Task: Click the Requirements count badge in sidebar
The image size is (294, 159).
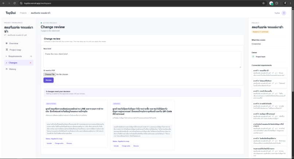Action: (x=31, y=56)
